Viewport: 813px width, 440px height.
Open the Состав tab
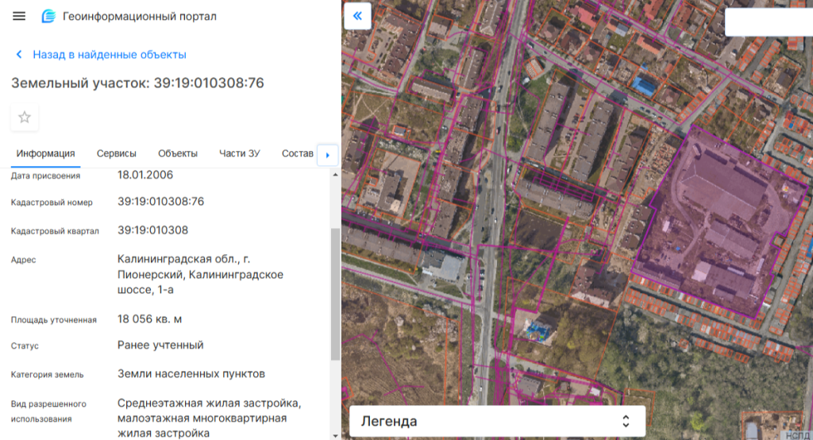(297, 153)
